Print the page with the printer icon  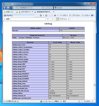(x=55, y=15)
